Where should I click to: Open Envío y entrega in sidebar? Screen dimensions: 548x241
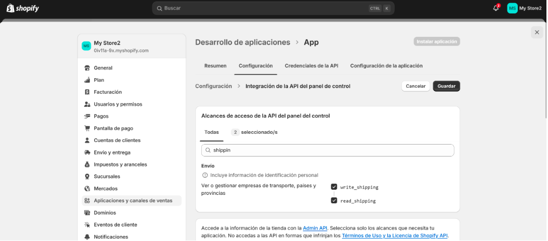click(132, 152)
